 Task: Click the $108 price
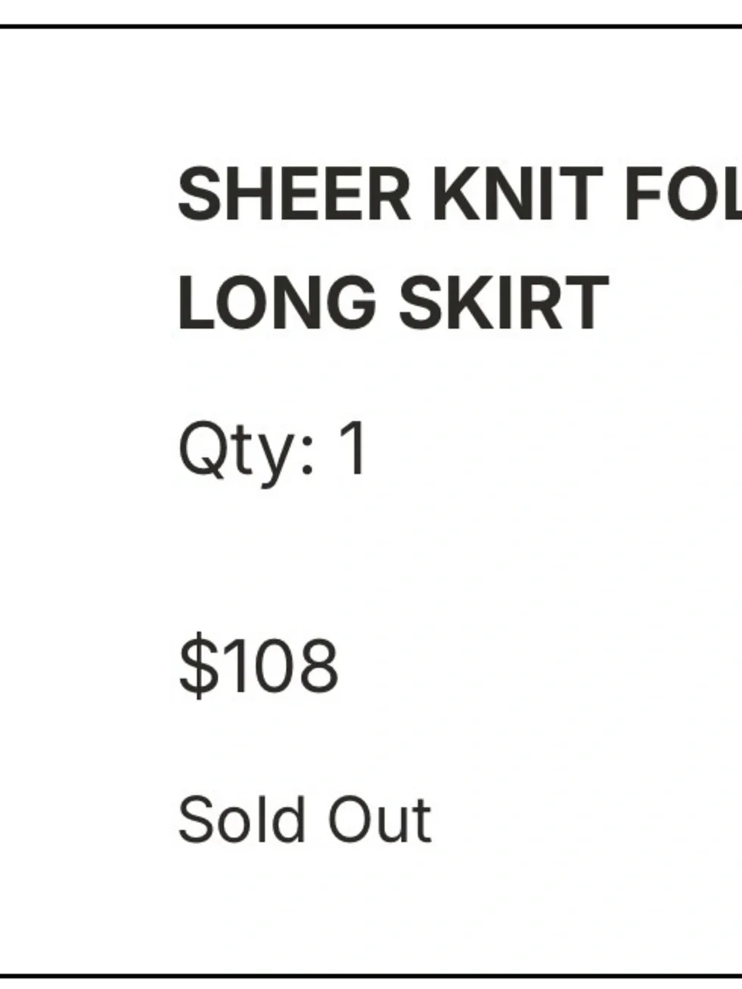(258, 666)
